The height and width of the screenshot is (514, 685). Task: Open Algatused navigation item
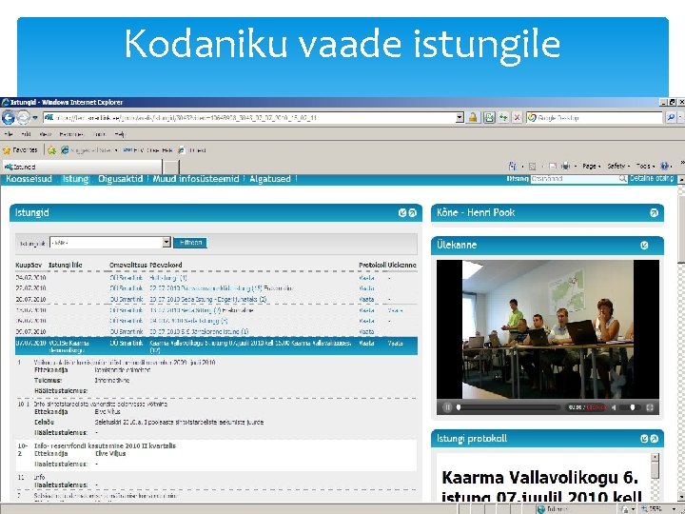270,179
